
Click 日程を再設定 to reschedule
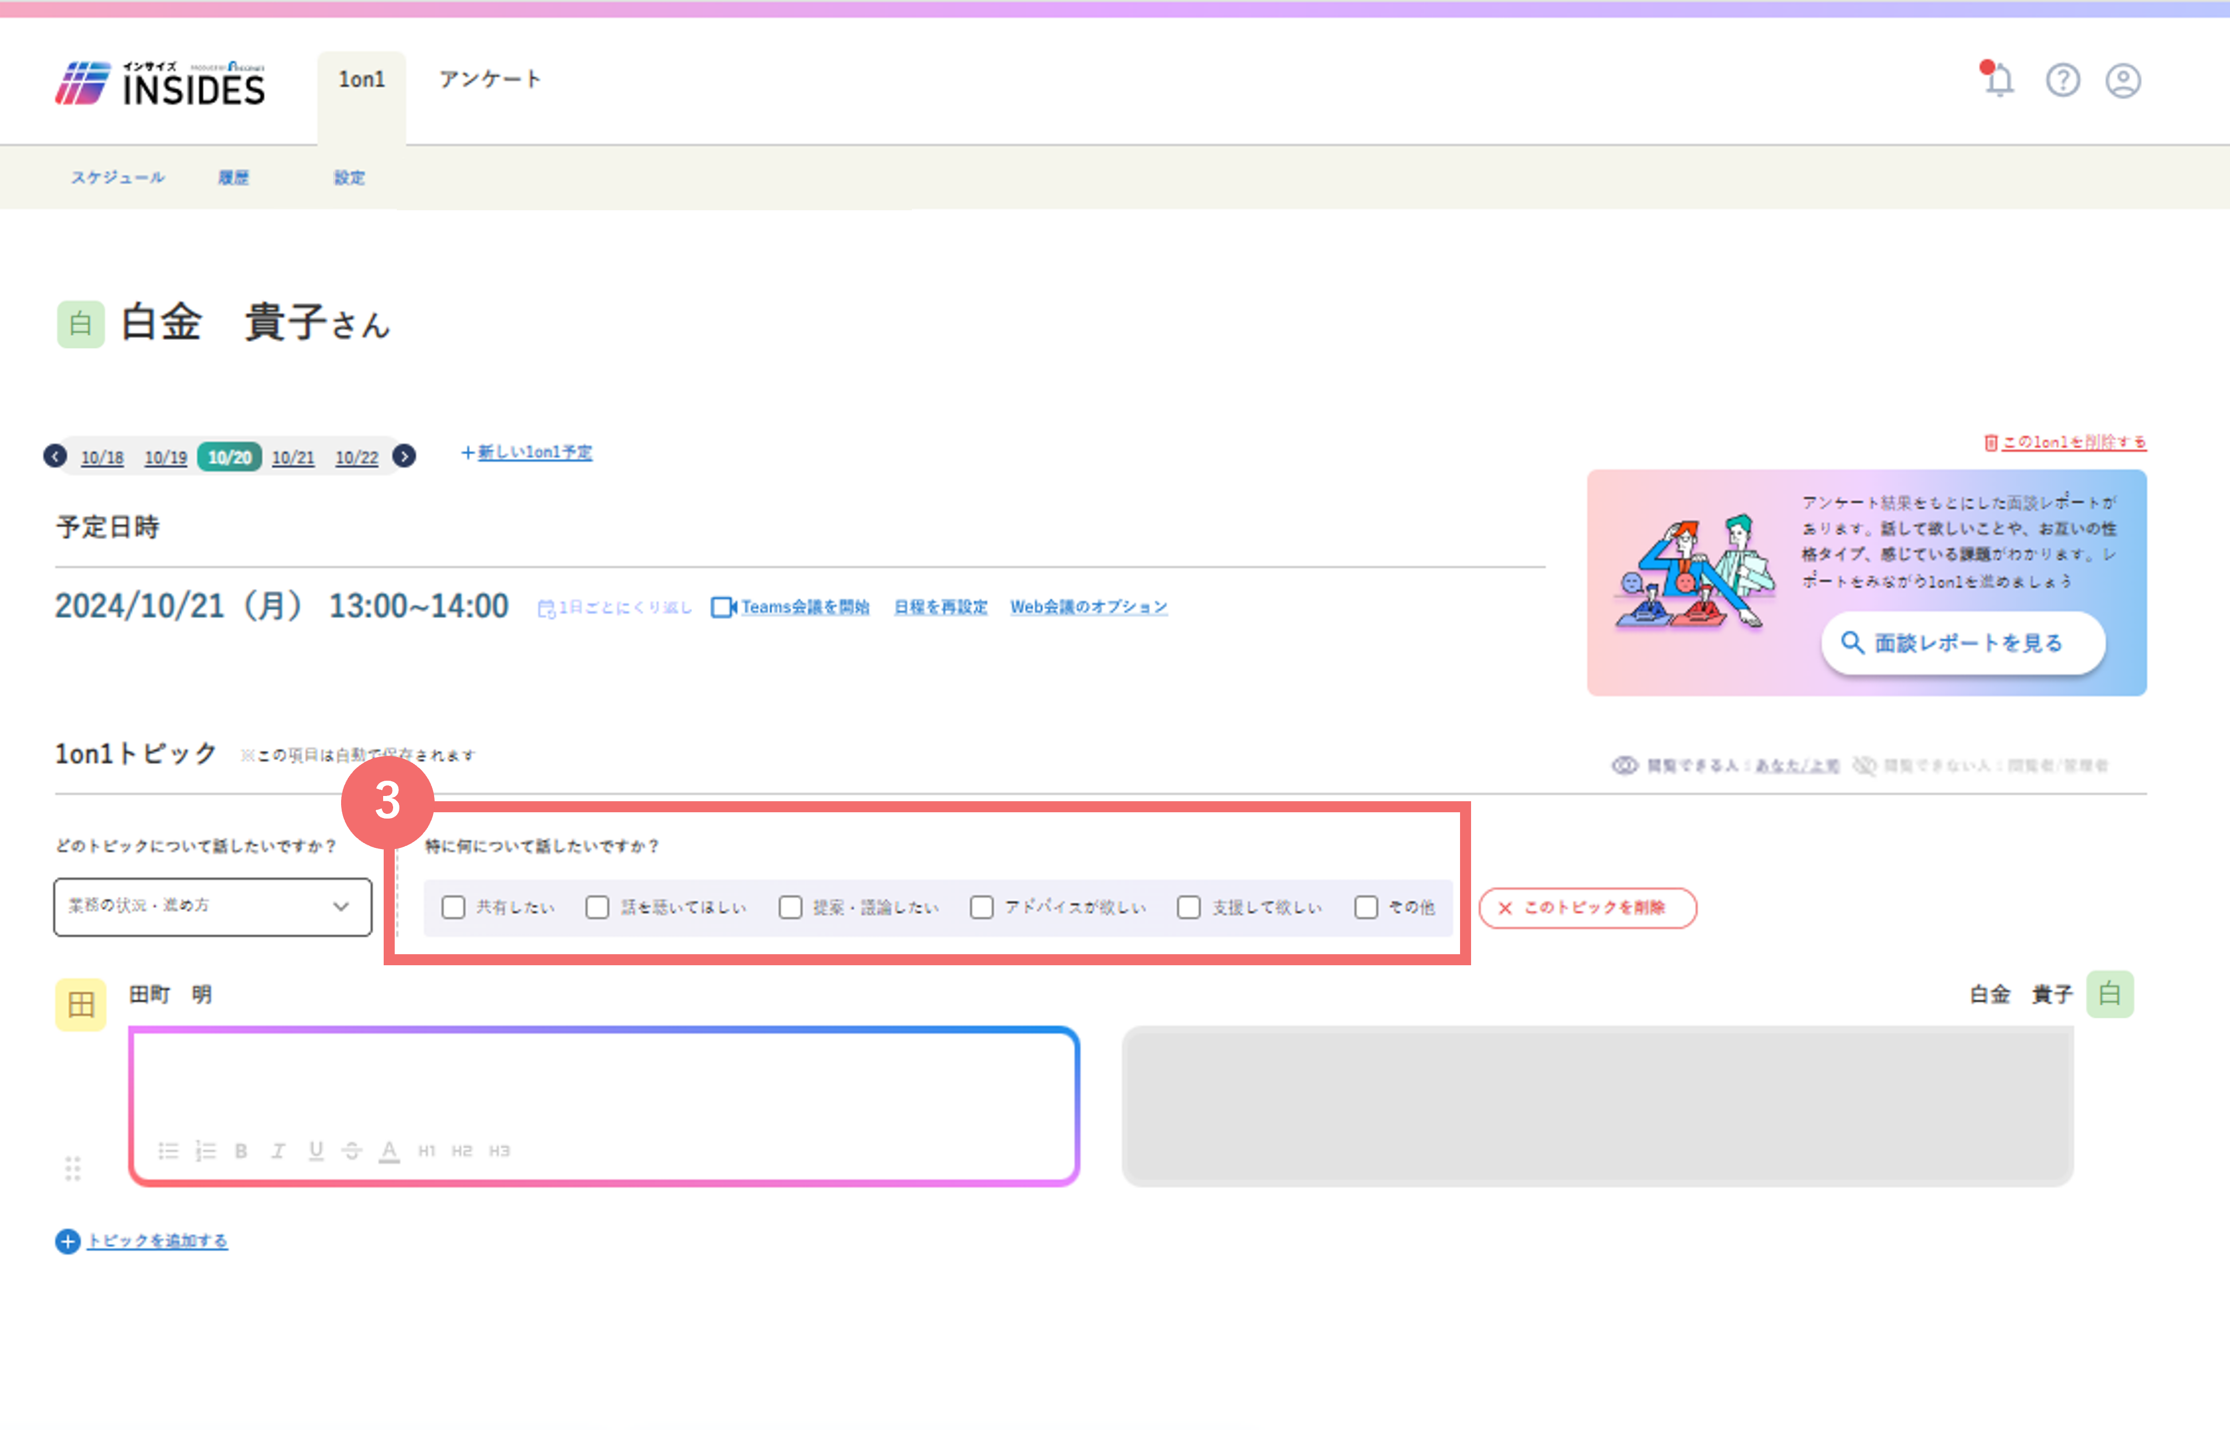(x=940, y=607)
